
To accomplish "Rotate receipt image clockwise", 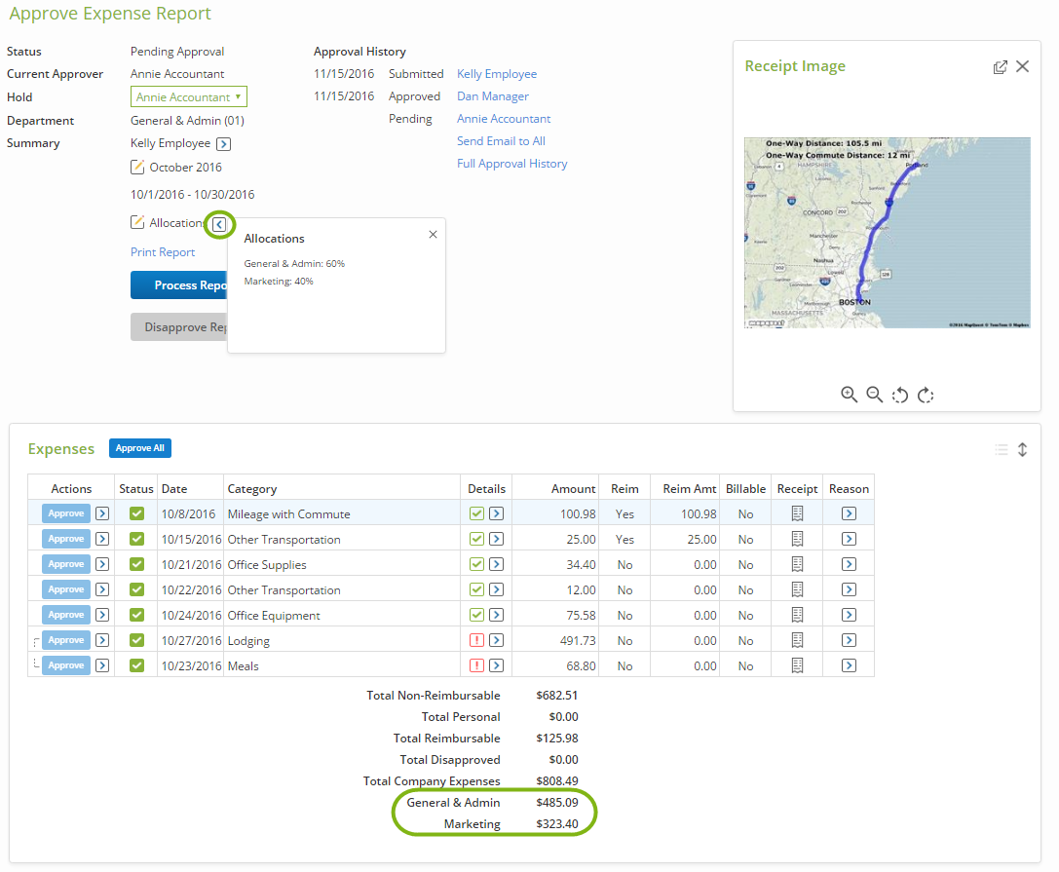I will coord(926,396).
